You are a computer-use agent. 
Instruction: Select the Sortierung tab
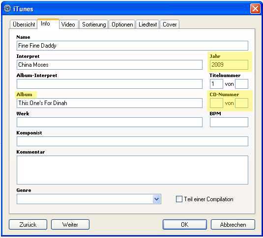94,25
